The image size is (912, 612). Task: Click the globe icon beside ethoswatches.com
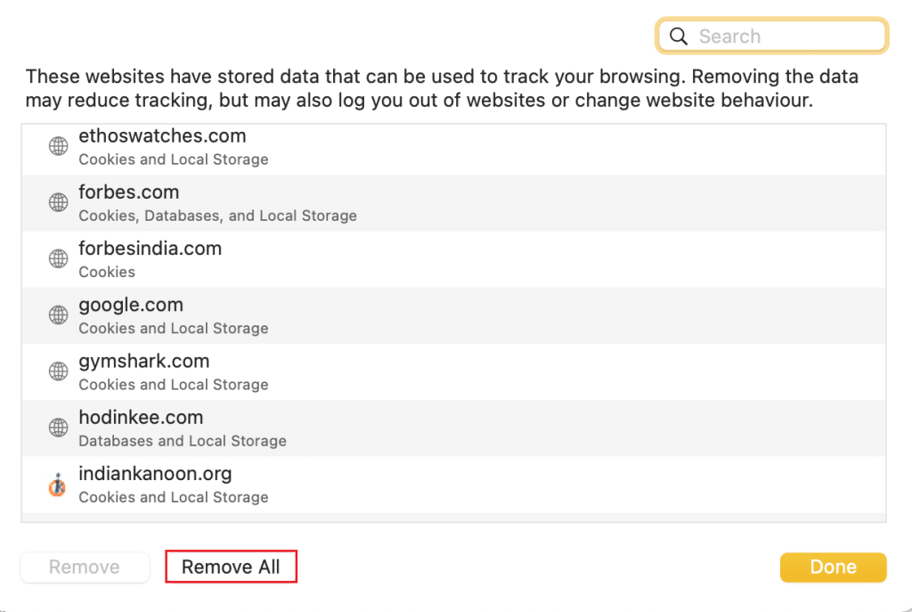point(59,147)
